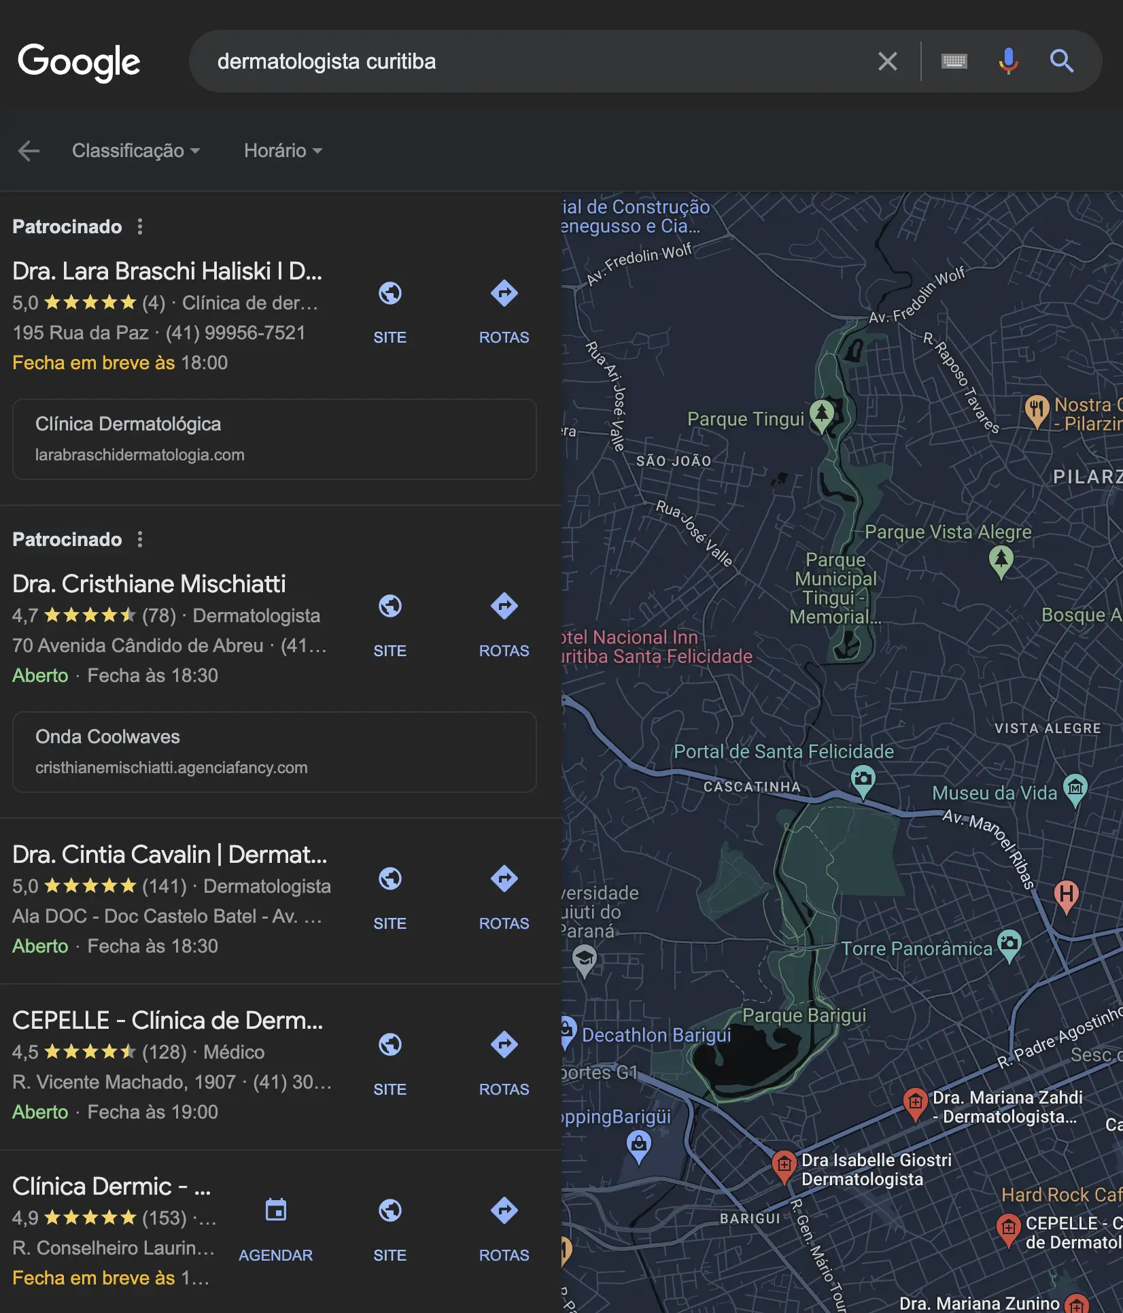Get directions to Dra. Lara Braschi Haliski

point(504,312)
